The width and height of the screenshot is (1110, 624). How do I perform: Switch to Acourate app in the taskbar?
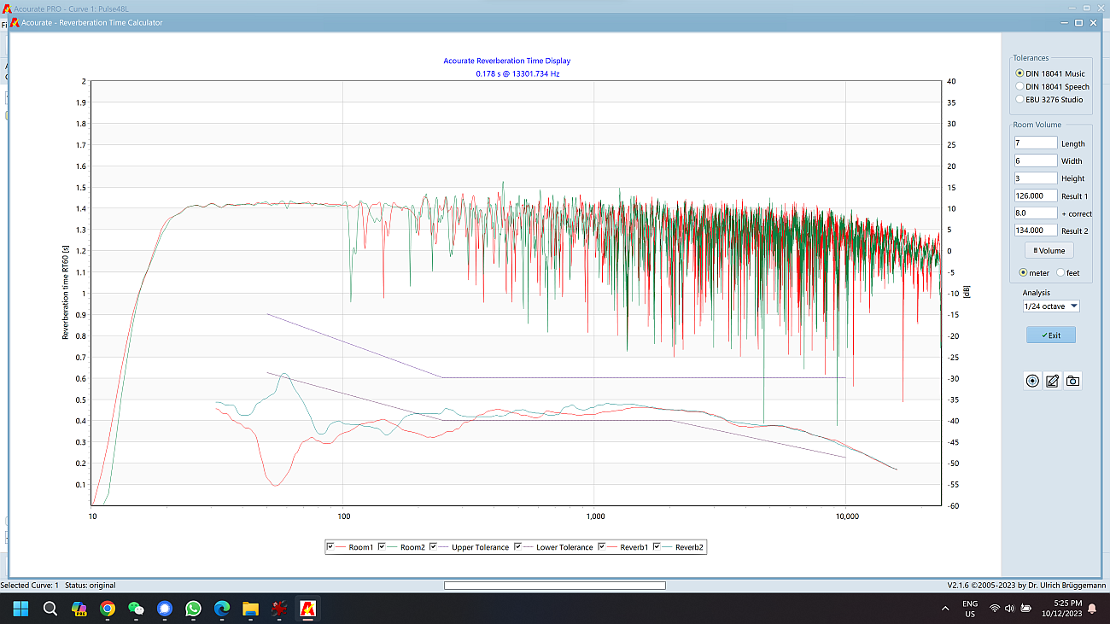pos(308,609)
